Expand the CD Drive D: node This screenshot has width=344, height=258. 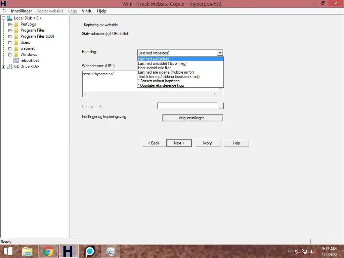pyautogui.click(x=3, y=67)
